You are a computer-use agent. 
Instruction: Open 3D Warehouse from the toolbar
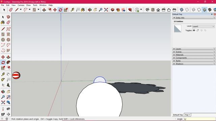click(x=112, y=10)
